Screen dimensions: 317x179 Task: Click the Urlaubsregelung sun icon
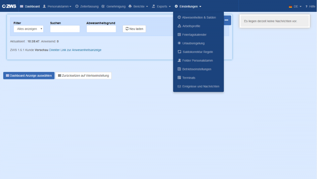[x=179, y=43]
